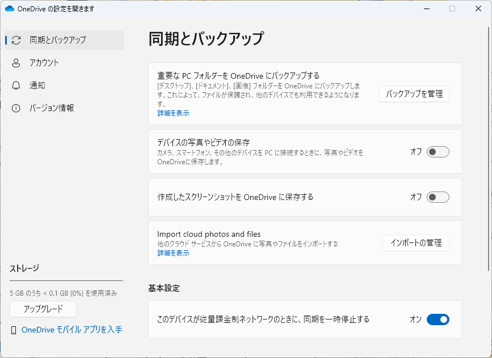Click the account person icon
The image size is (492, 358).
click(x=16, y=63)
